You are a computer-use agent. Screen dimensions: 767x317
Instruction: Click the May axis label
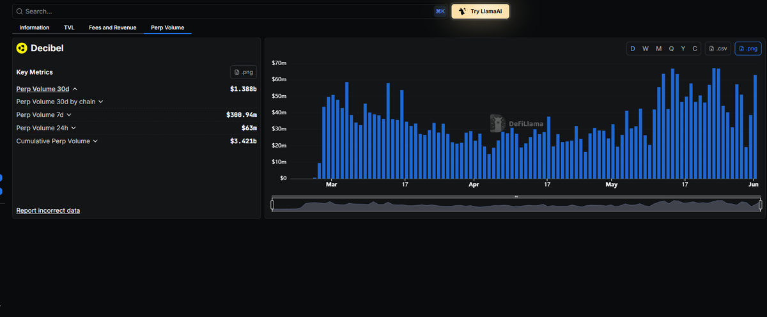(612, 185)
